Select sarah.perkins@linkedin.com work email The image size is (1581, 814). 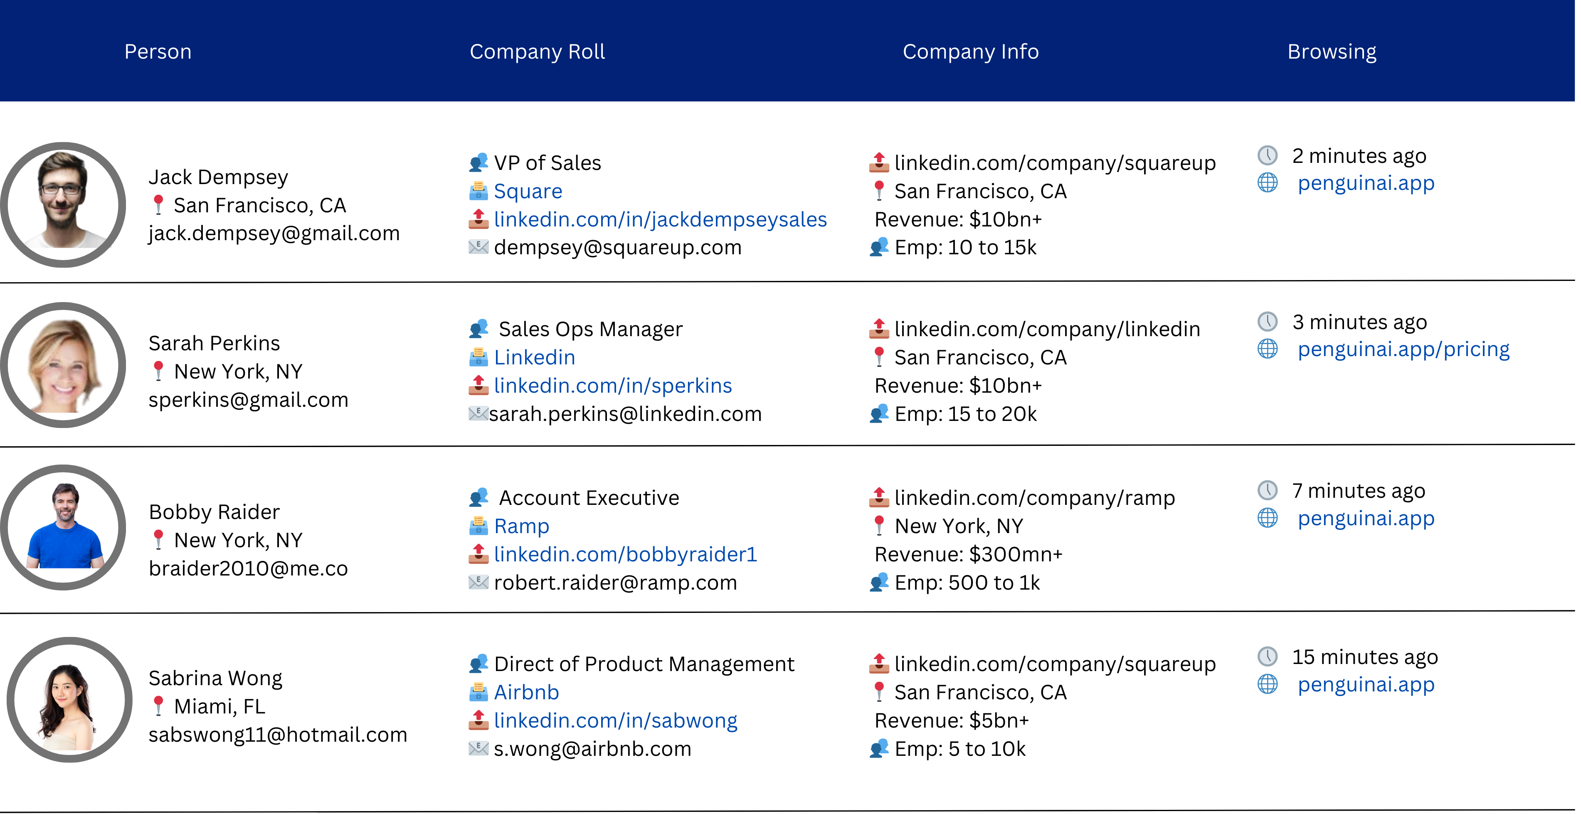[625, 414]
